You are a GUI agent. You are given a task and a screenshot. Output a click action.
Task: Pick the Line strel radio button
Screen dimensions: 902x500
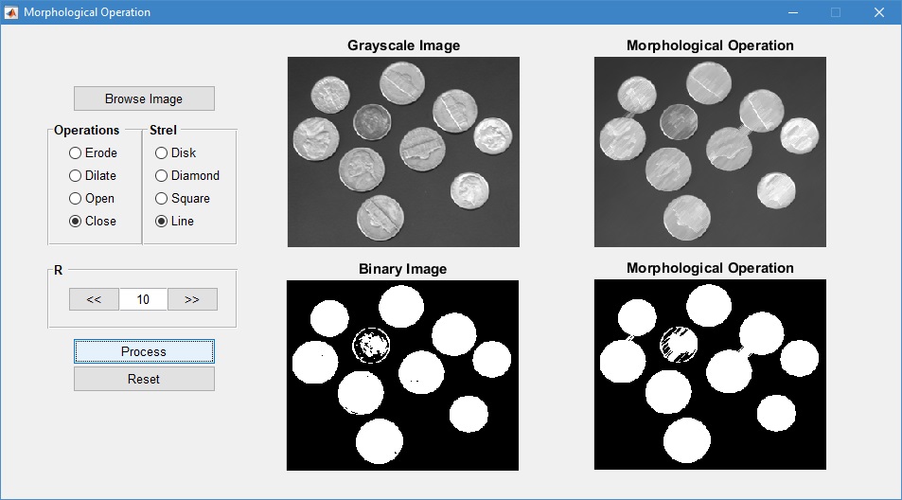(x=162, y=221)
